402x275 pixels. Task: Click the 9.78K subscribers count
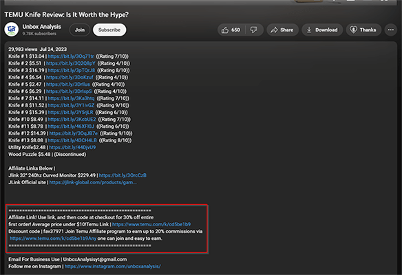click(39, 34)
